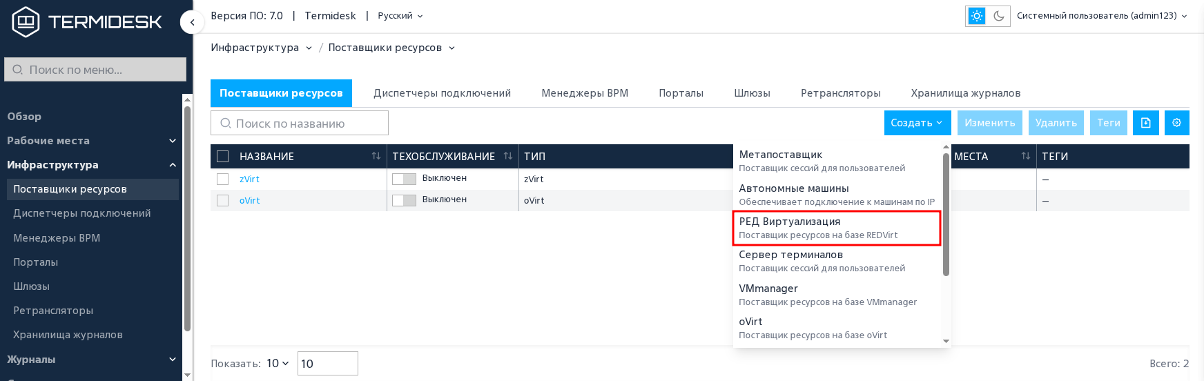Screen dimensions: 1204x381
Task: Open Шлюзы sidebar item
Action: point(93,286)
